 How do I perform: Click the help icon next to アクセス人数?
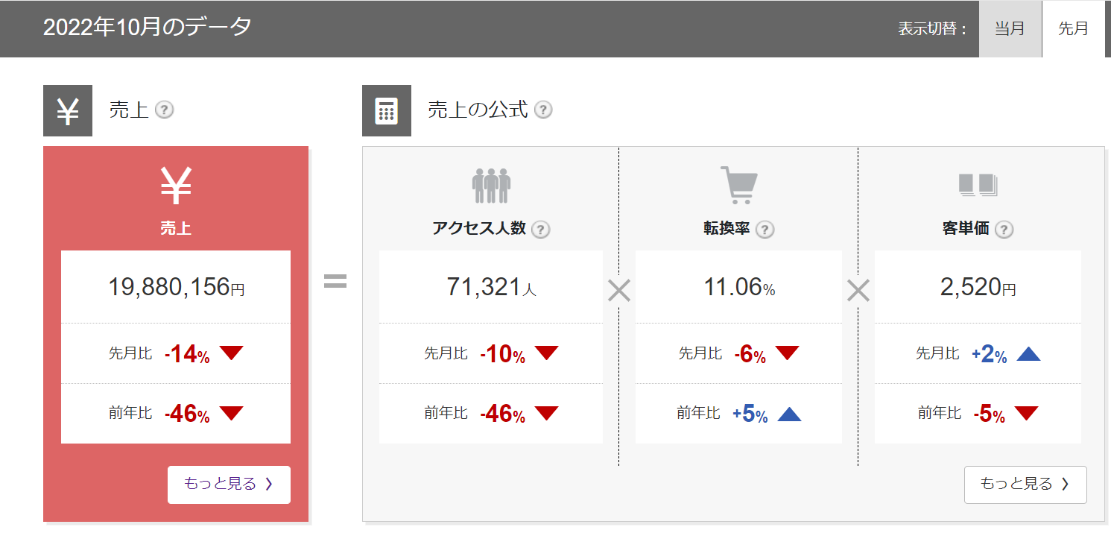541,230
